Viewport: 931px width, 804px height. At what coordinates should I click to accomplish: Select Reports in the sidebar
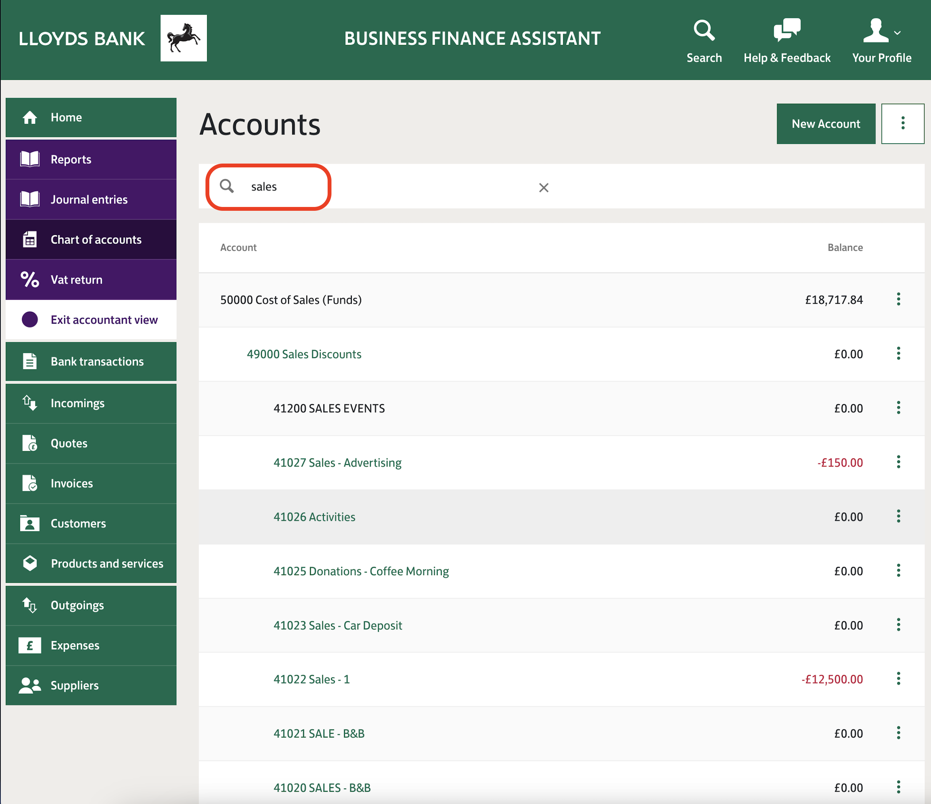coord(71,159)
